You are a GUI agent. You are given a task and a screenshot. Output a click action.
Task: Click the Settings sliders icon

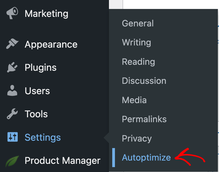pos(13,137)
